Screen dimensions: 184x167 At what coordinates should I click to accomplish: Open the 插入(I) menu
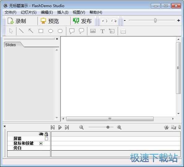tap(63, 12)
